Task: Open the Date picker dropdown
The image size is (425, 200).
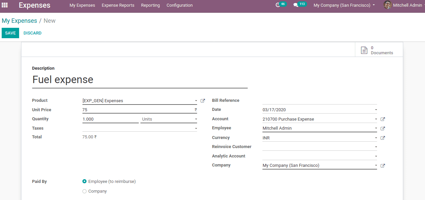Action: point(376,110)
